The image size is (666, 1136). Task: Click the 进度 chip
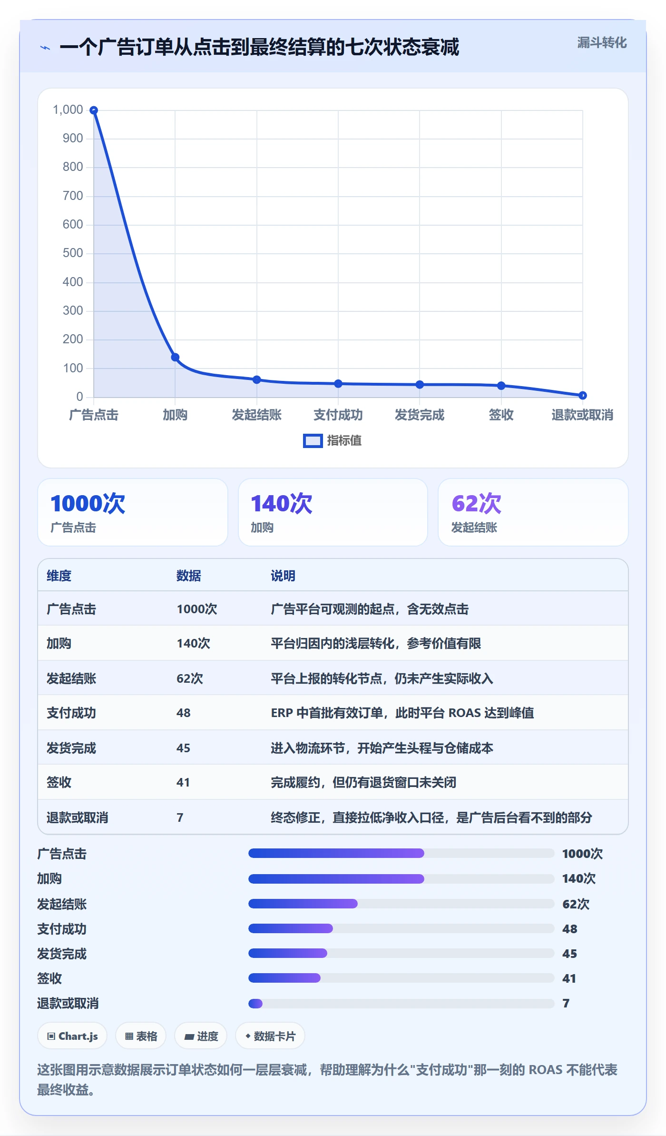click(201, 1036)
